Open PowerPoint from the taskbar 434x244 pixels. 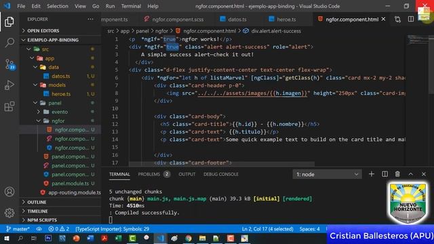77,238
